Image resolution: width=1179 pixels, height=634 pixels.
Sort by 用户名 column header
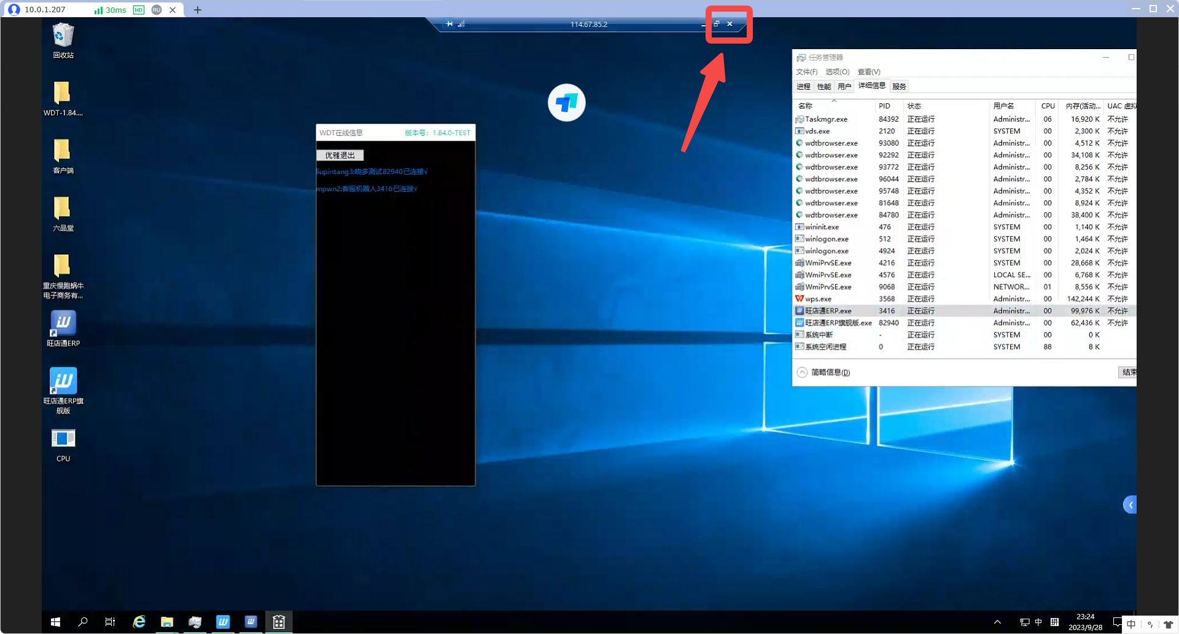point(1012,106)
